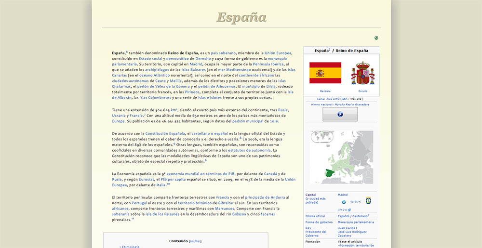Open the 'Eurostat' link
Viewport: 482px width, 248px height.
pyautogui.click(x=146, y=179)
